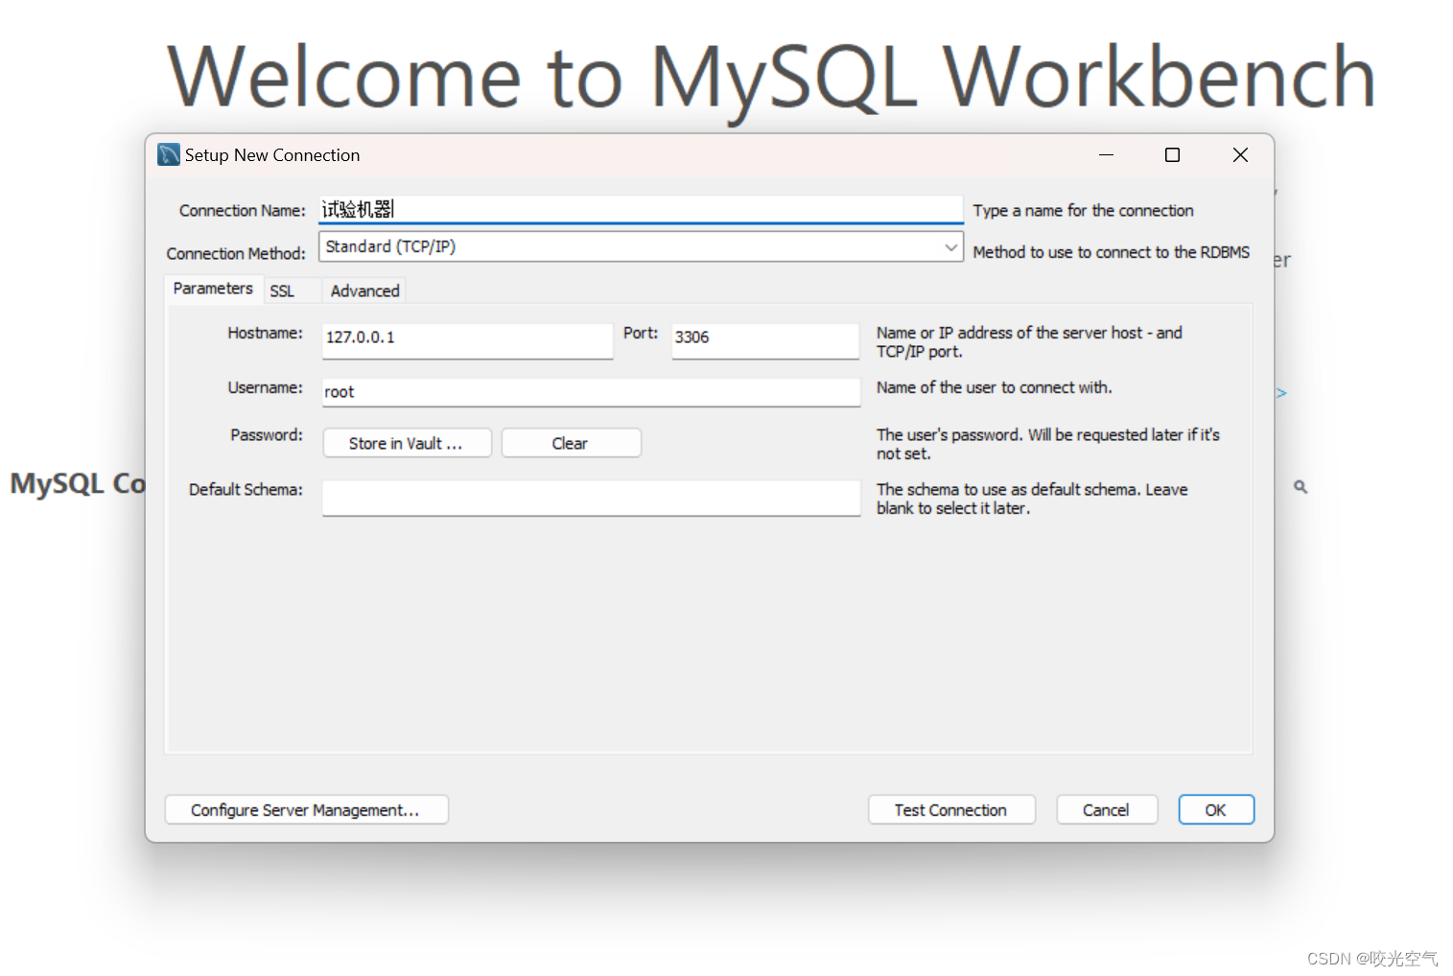Maximize the Setup New Connection dialog

1172,155
